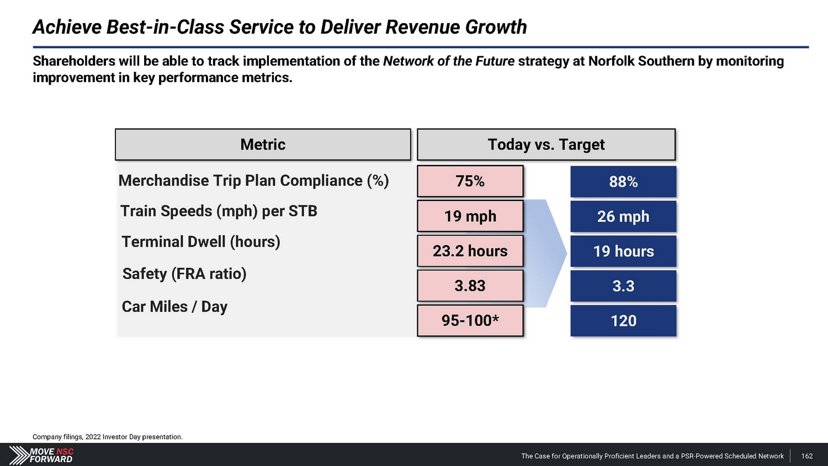Select the Today vs. Target header
This screenshot has height=466, width=828.
(546, 145)
